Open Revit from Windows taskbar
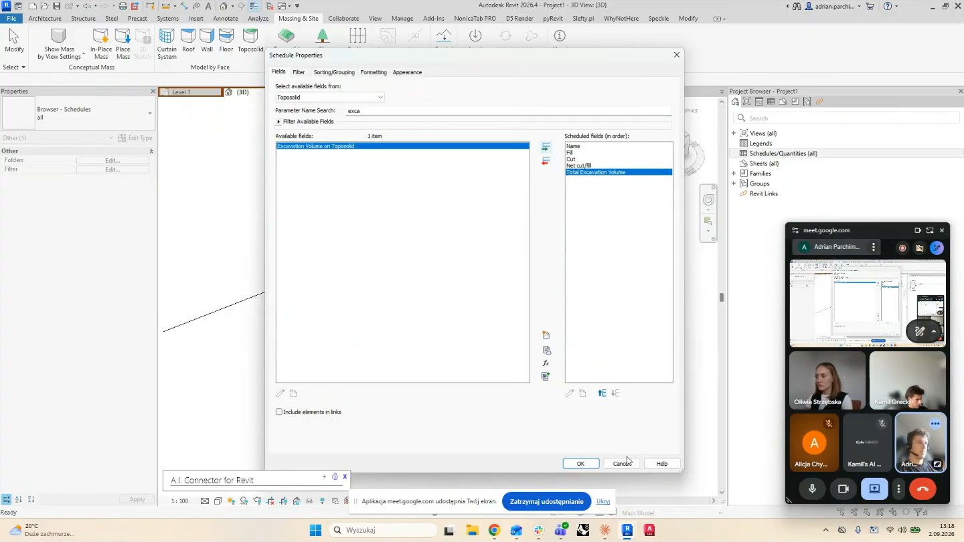The image size is (964, 542). coord(627,531)
